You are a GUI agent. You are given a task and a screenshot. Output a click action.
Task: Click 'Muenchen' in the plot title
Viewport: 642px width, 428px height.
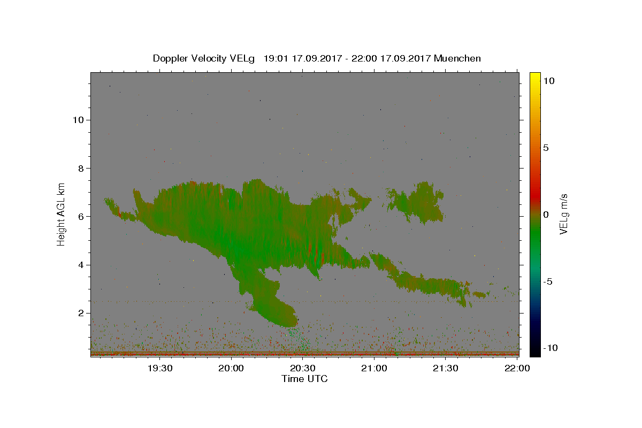(x=457, y=58)
